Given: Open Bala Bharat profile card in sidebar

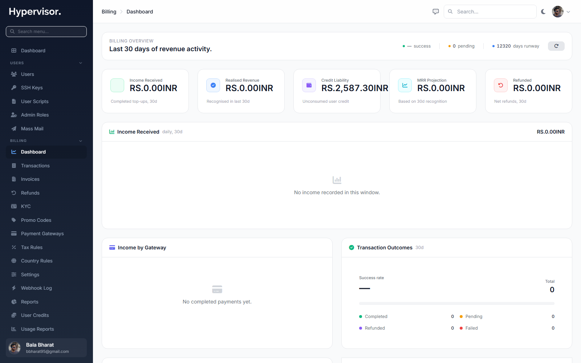Looking at the screenshot, I should coord(46,348).
